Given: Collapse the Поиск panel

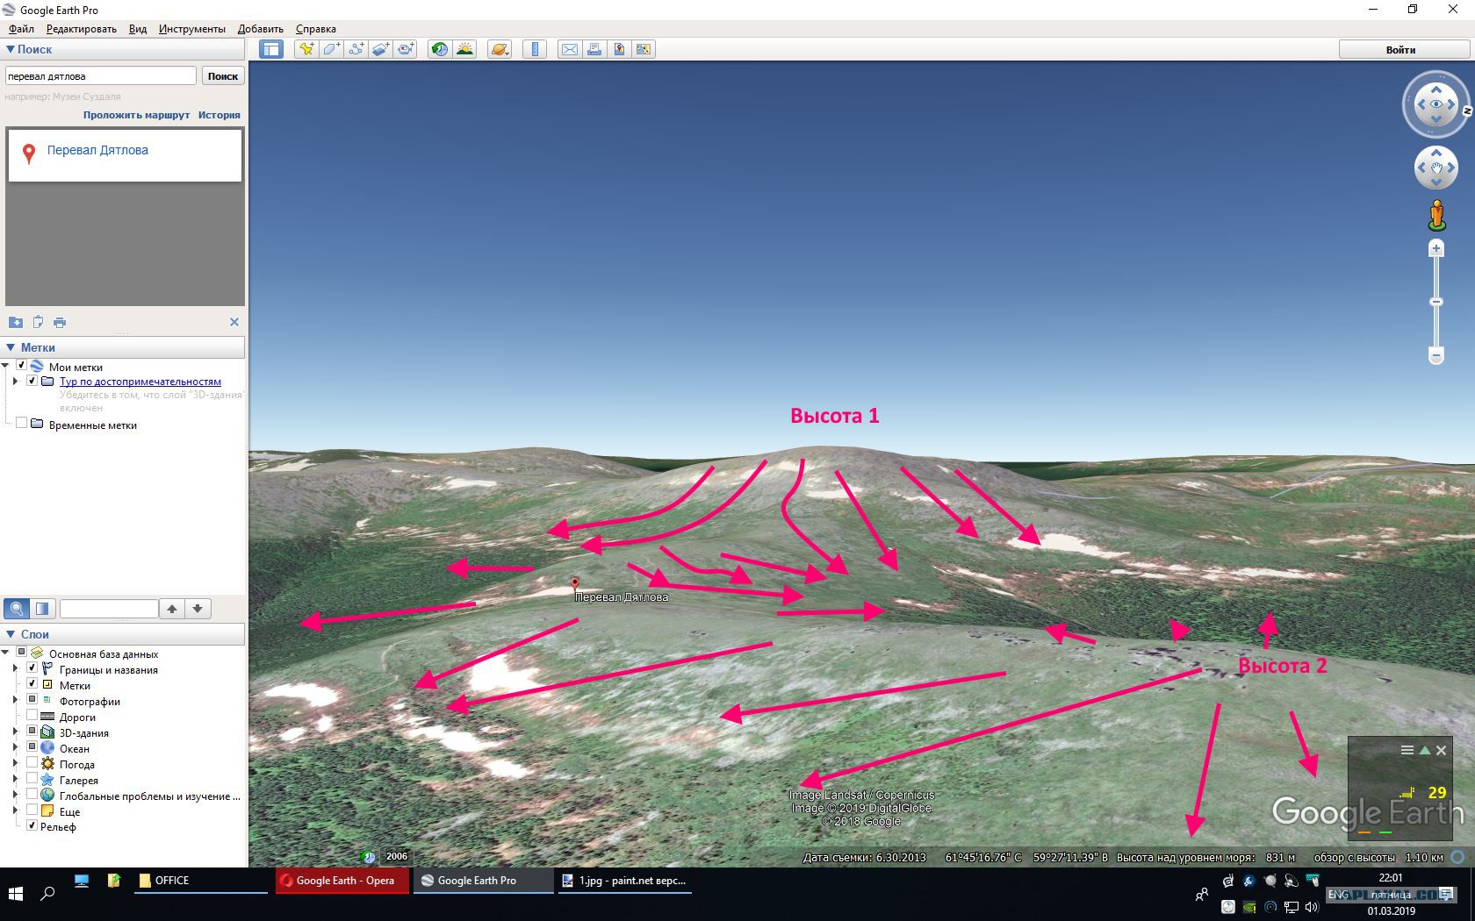Looking at the screenshot, I should point(11,49).
